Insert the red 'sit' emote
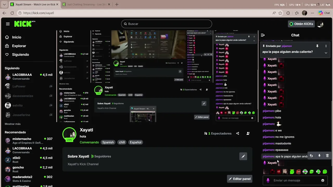333x187 pixels. pyautogui.click(x=279, y=171)
